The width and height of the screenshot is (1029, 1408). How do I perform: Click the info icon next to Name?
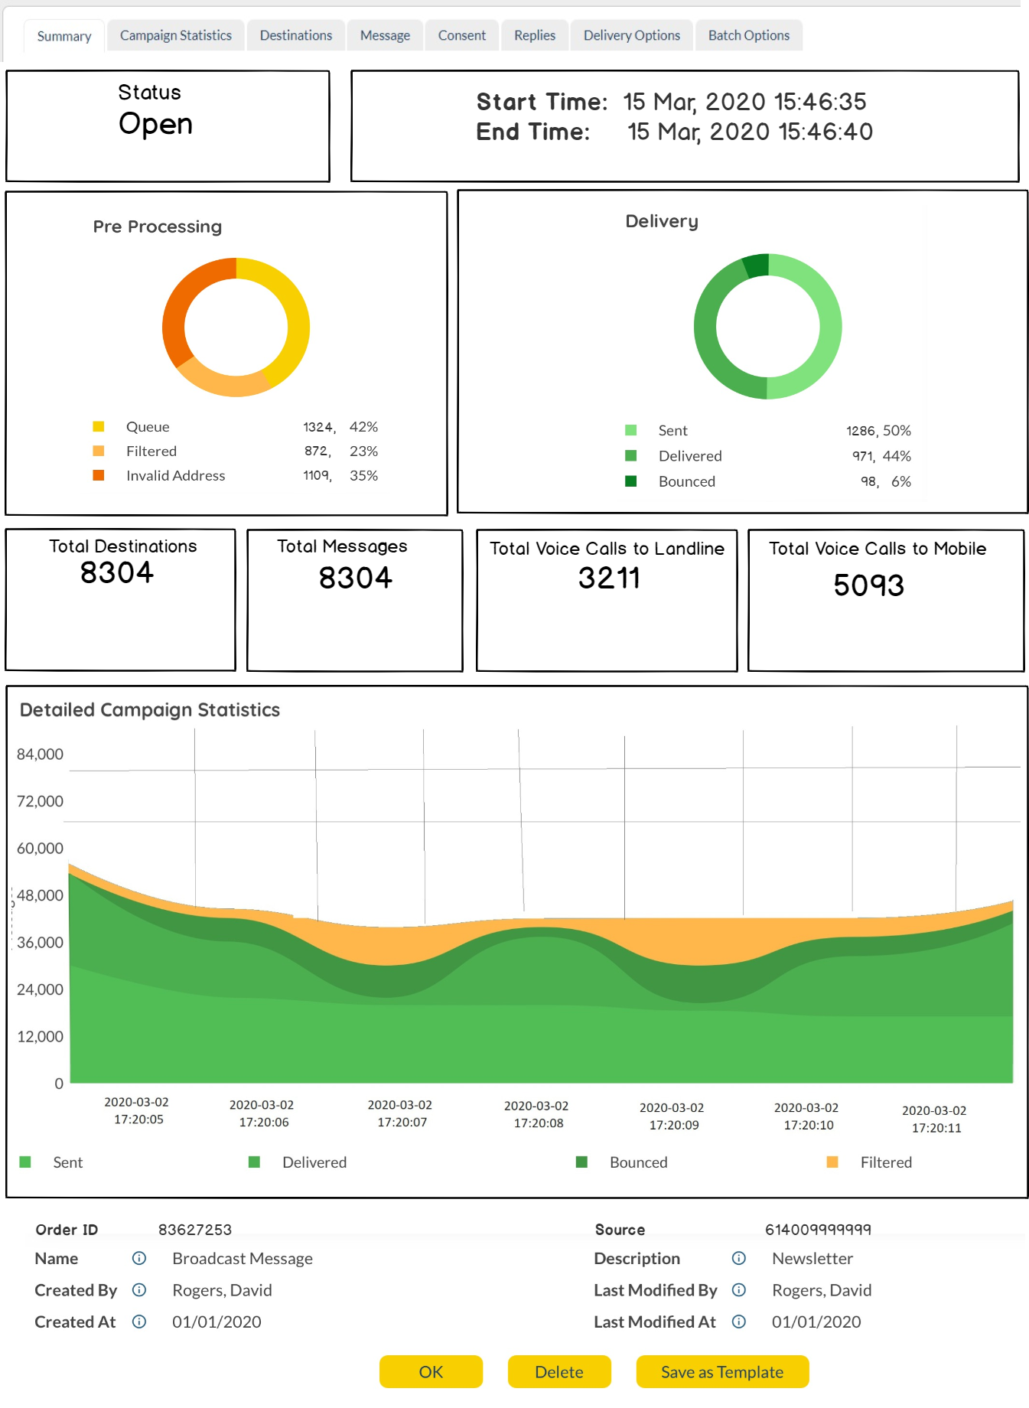tap(139, 1259)
